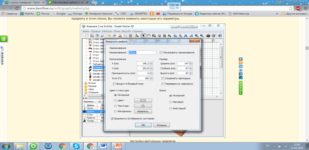309x150 pixels.
Task: Open the План menu
Action: [117, 31]
